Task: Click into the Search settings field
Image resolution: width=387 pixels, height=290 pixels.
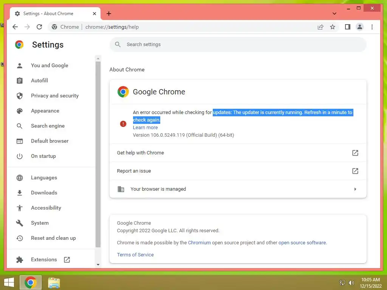Action: 238,45
